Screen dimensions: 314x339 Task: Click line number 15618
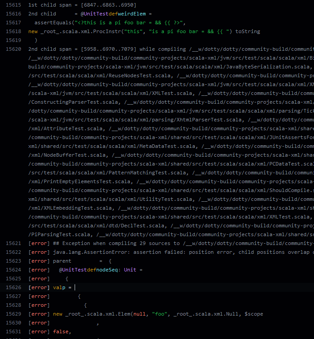point(13,32)
